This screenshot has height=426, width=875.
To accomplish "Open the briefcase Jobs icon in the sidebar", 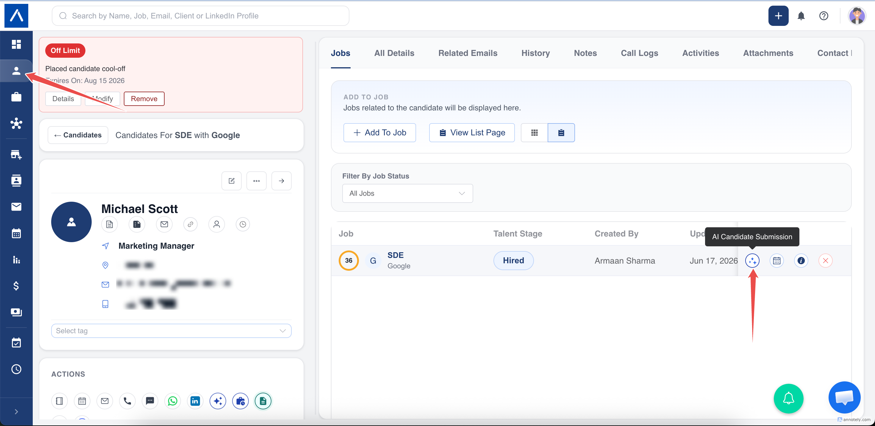I will [x=16, y=97].
